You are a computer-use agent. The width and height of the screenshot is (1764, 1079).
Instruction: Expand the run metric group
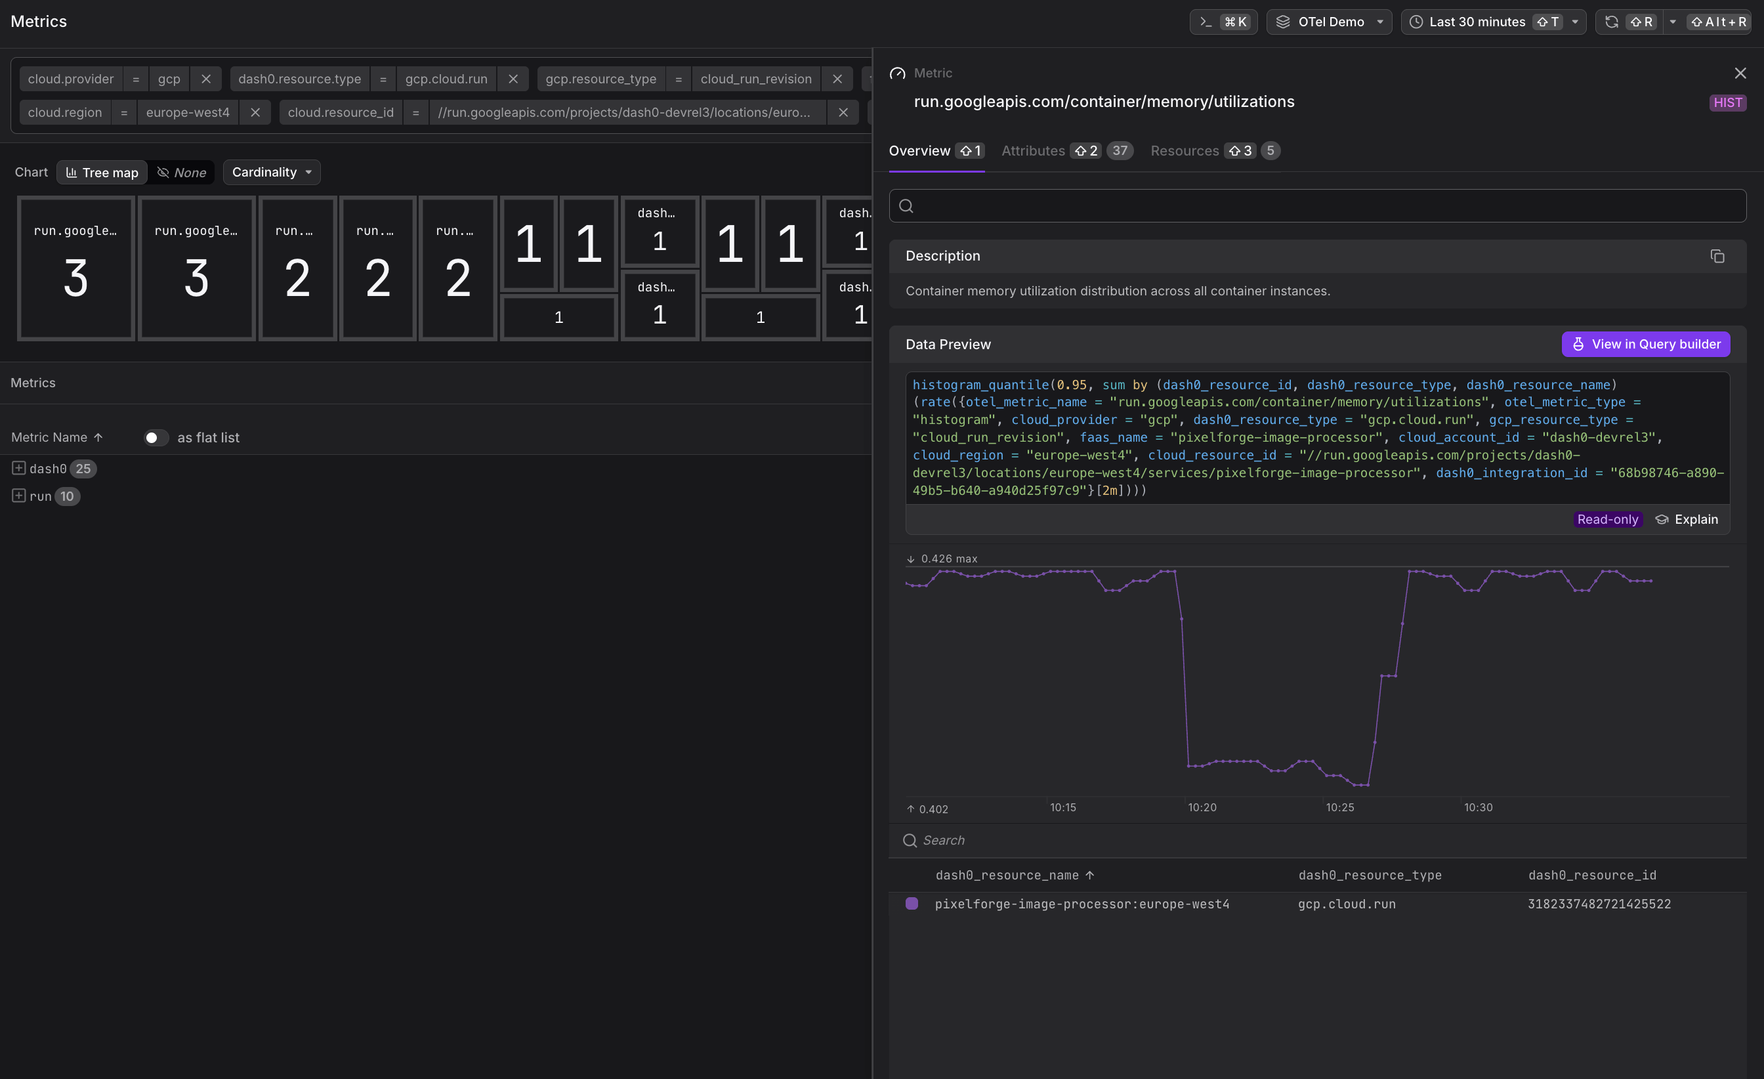pos(18,496)
